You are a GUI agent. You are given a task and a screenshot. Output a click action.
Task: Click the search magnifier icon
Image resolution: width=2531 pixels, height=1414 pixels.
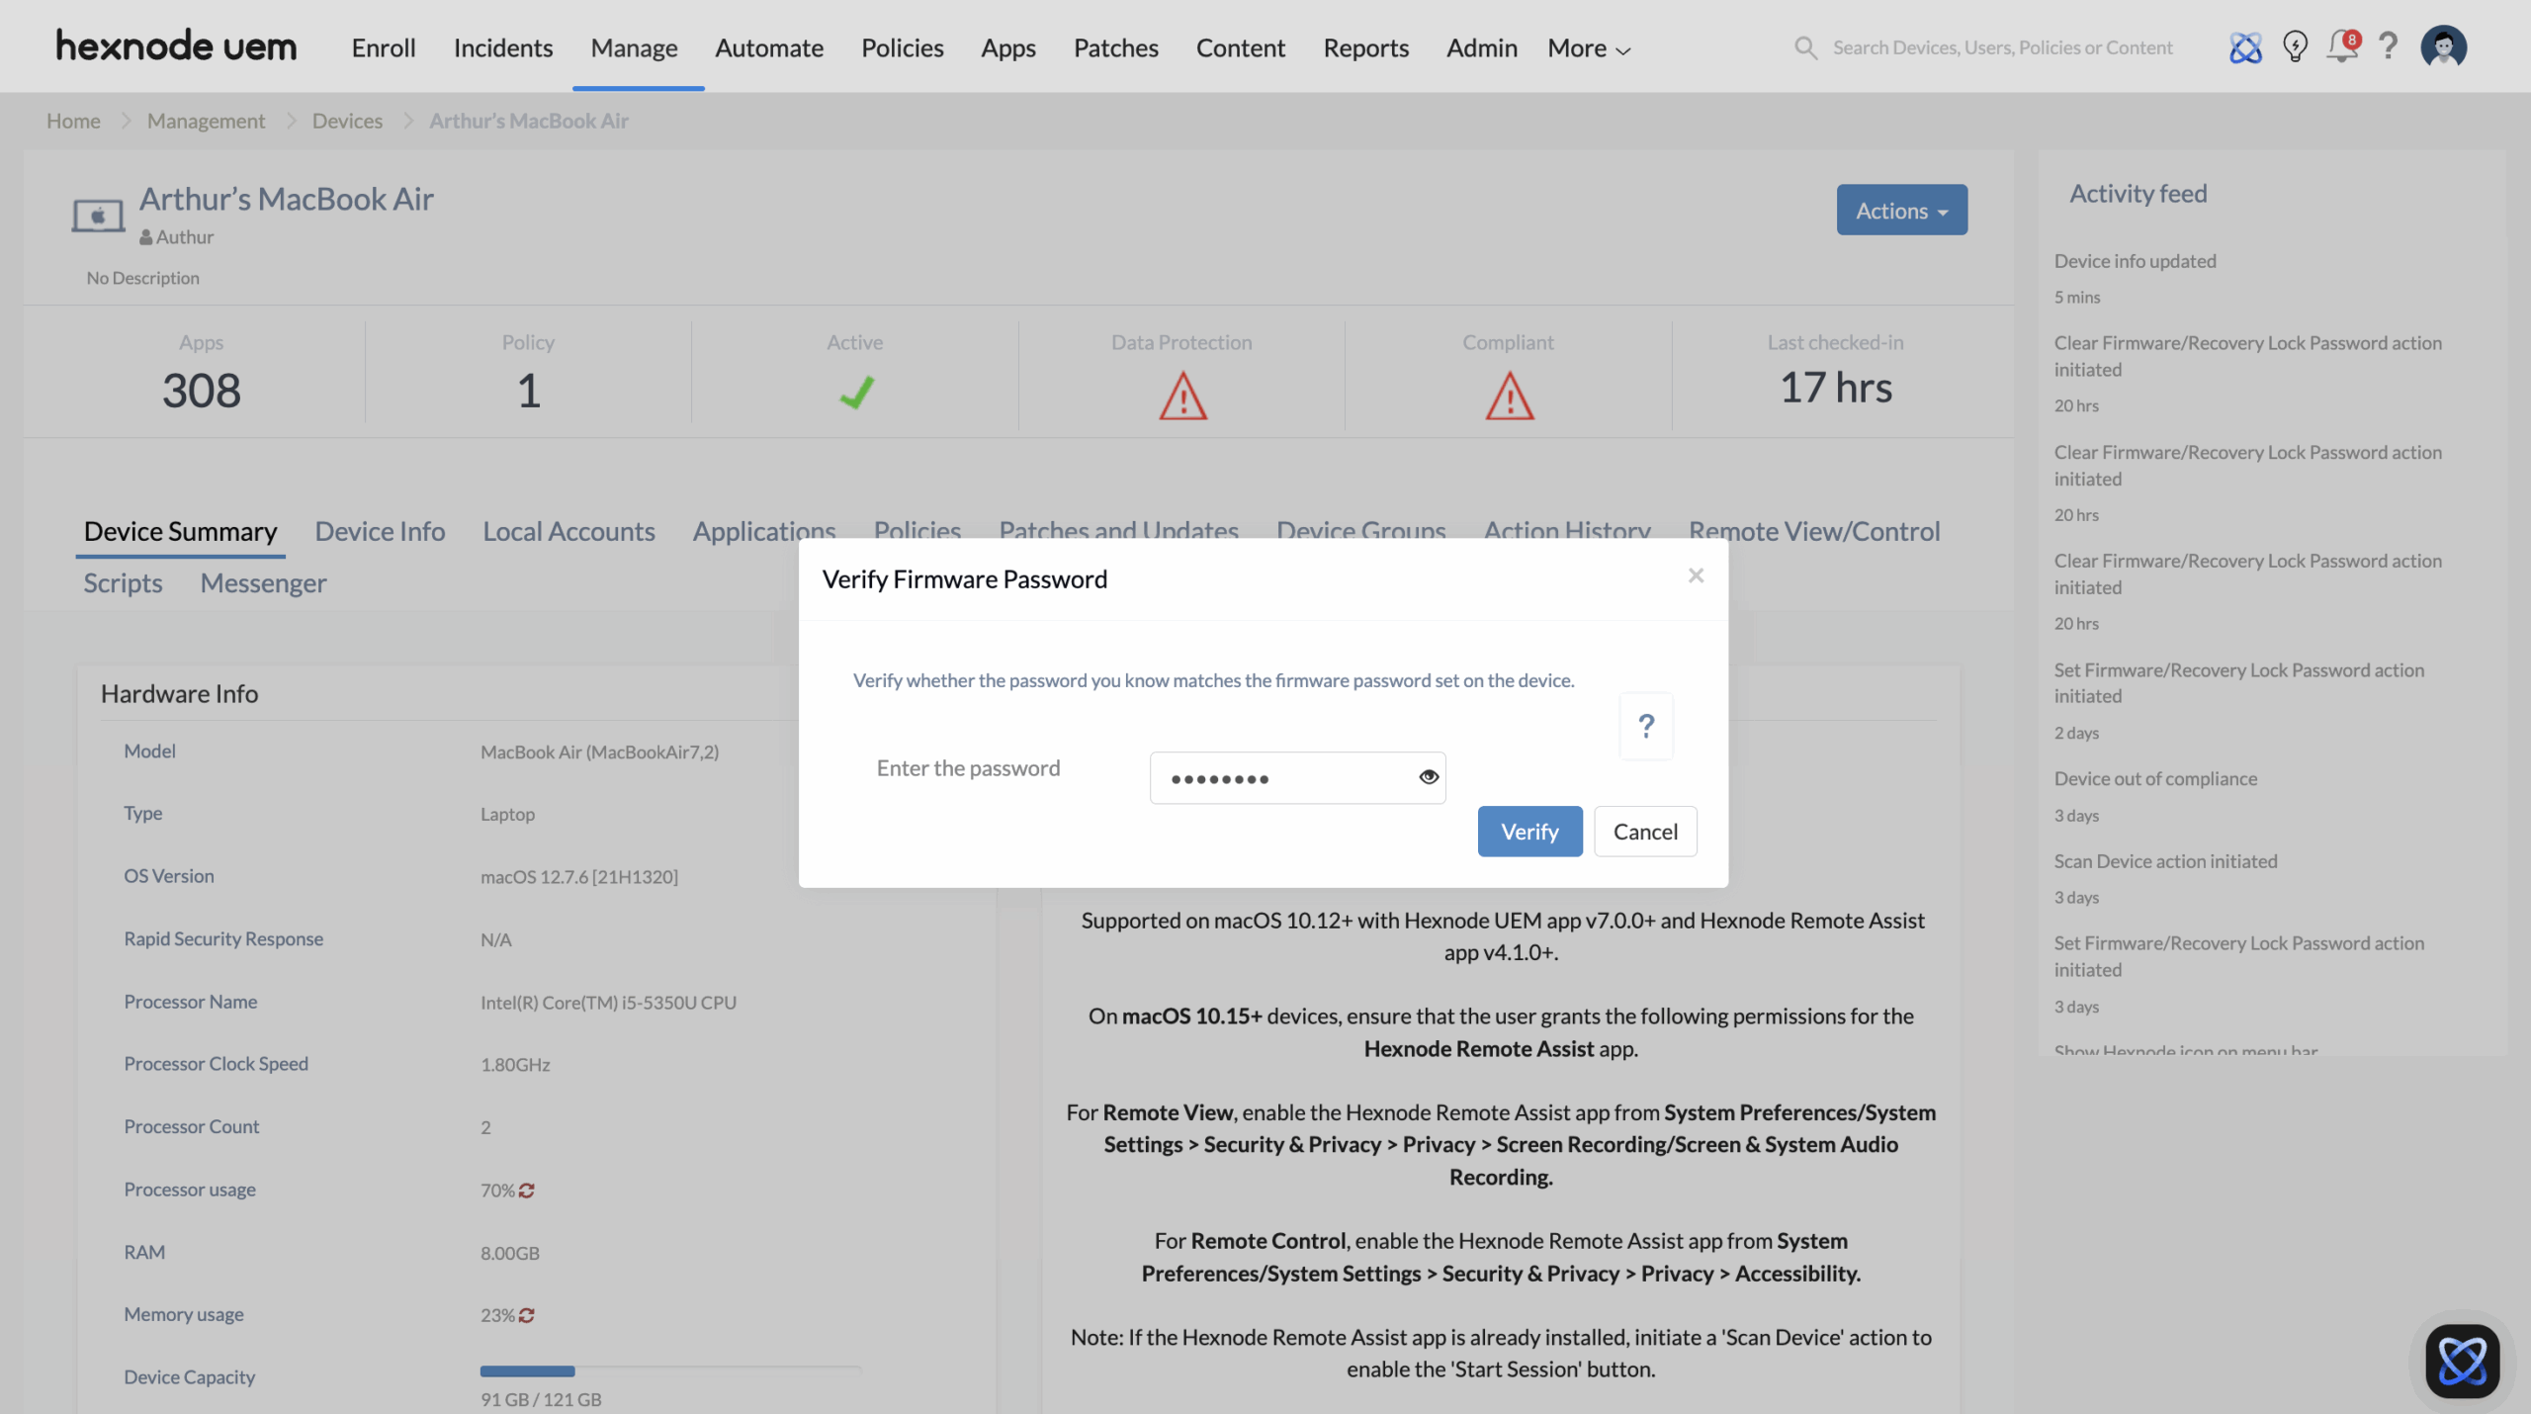tap(1805, 47)
